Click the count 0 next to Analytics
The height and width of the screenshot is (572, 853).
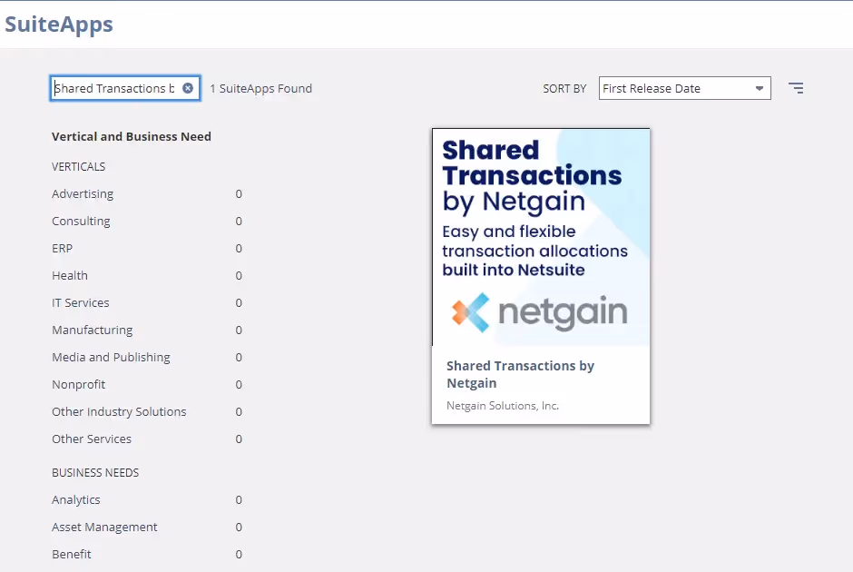point(239,499)
